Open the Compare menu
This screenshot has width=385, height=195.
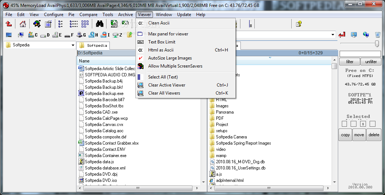point(89,15)
